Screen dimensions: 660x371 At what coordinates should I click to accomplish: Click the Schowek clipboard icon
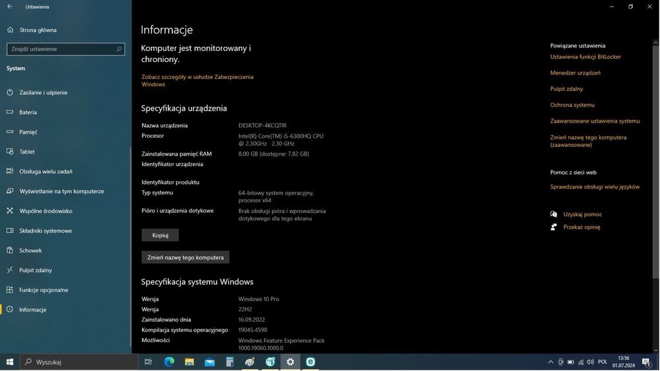pyautogui.click(x=10, y=250)
